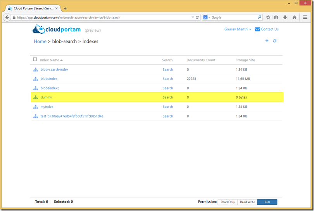Close the Cloud Portam tab
This screenshot has width=314, height=211.
(x=57, y=9)
